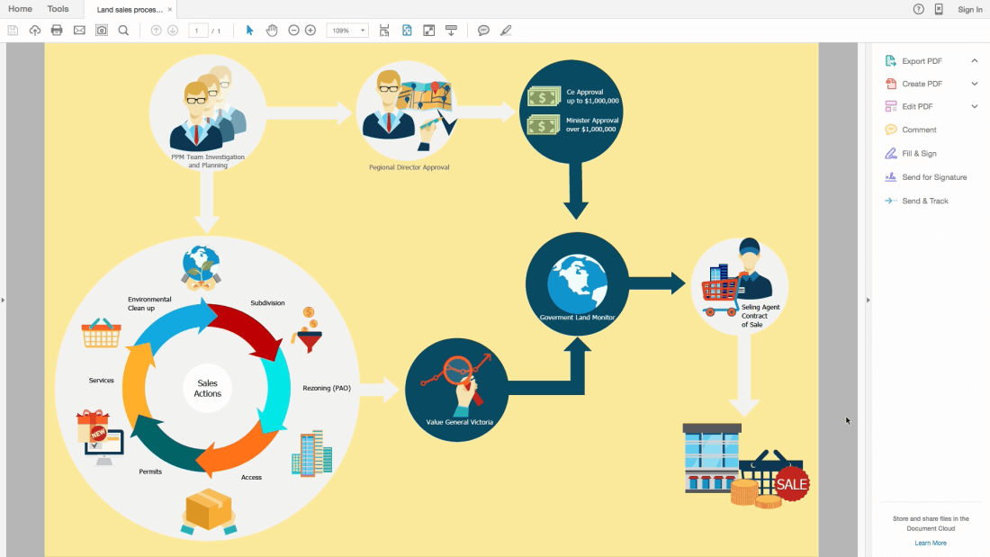
Task: Switch to the Land sales process document tab
Action: coord(130,10)
